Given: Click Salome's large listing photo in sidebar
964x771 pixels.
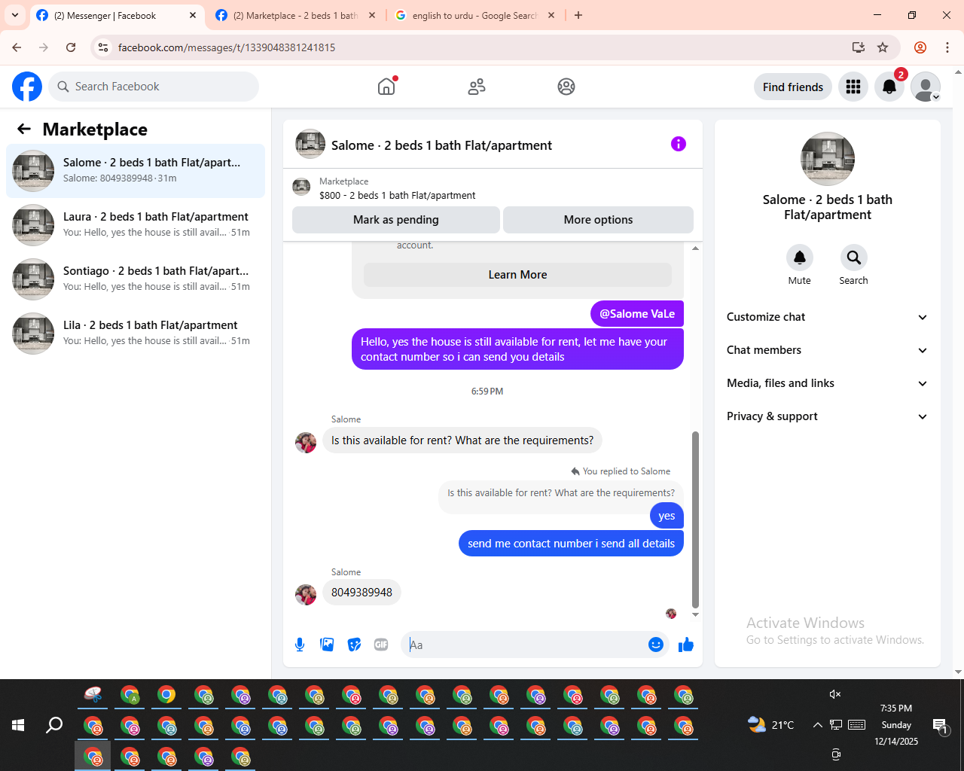Looking at the screenshot, I should pos(828,159).
